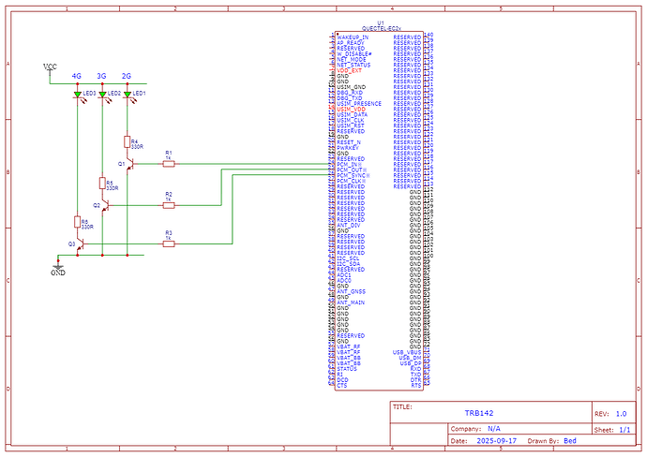Click the TRB142 title text
Screen dimensions: 647x457
click(478, 413)
